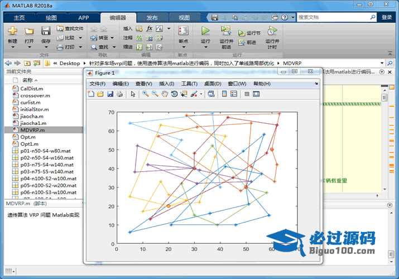Toggle Figure 1 insert colorbar icon
This screenshot has height=279, width=399.
click(x=224, y=94)
